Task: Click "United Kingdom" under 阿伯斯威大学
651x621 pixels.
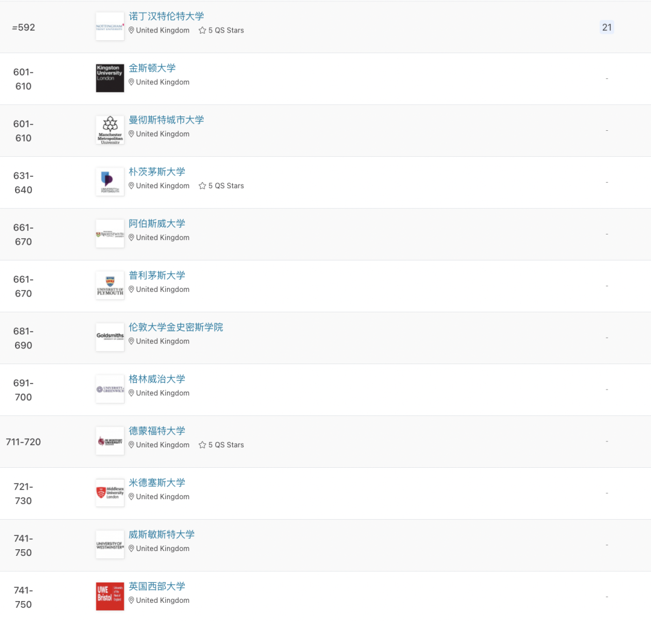Action: 163,238
